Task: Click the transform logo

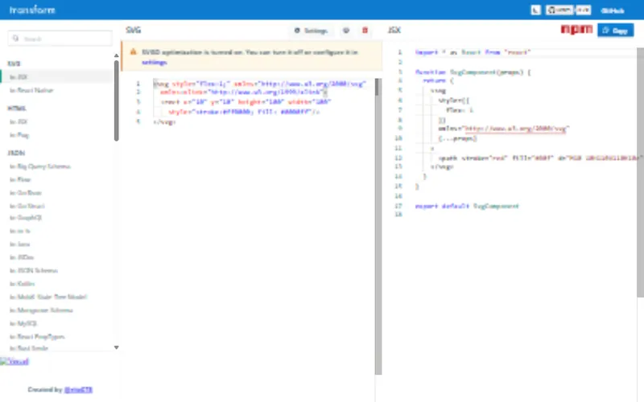Action: (32, 10)
